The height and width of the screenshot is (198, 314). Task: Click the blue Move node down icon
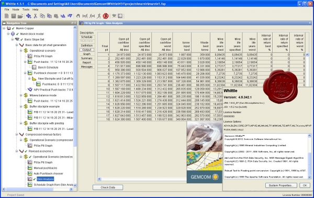(70, 16)
